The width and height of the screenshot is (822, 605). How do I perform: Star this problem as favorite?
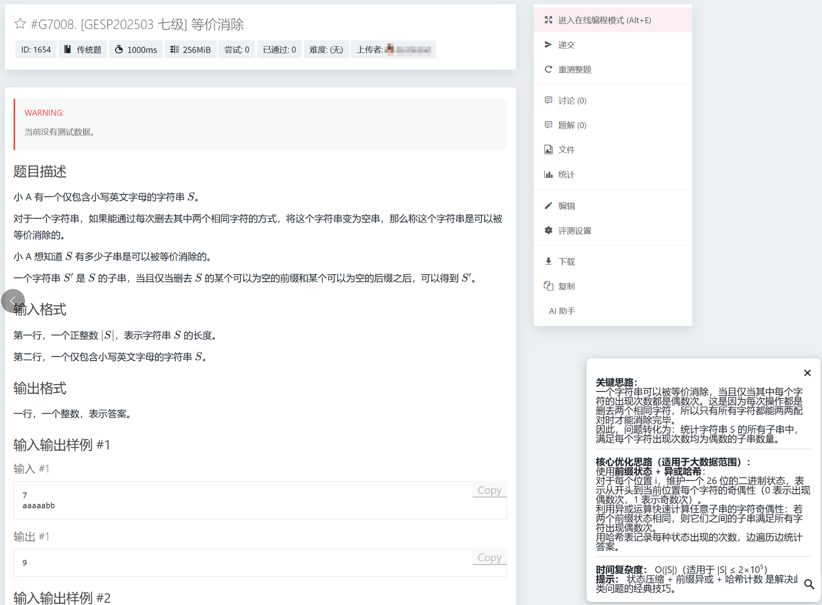20,23
